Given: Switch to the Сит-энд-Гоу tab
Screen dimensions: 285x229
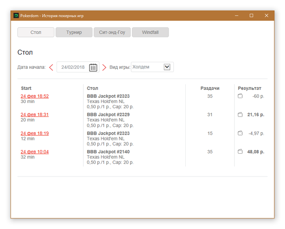Looking at the screenshot, I should coord(112,33).
